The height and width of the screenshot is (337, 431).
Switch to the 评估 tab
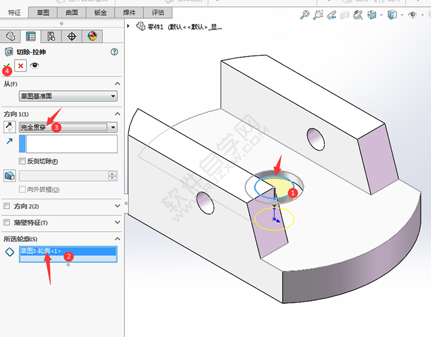coord(158,13)
